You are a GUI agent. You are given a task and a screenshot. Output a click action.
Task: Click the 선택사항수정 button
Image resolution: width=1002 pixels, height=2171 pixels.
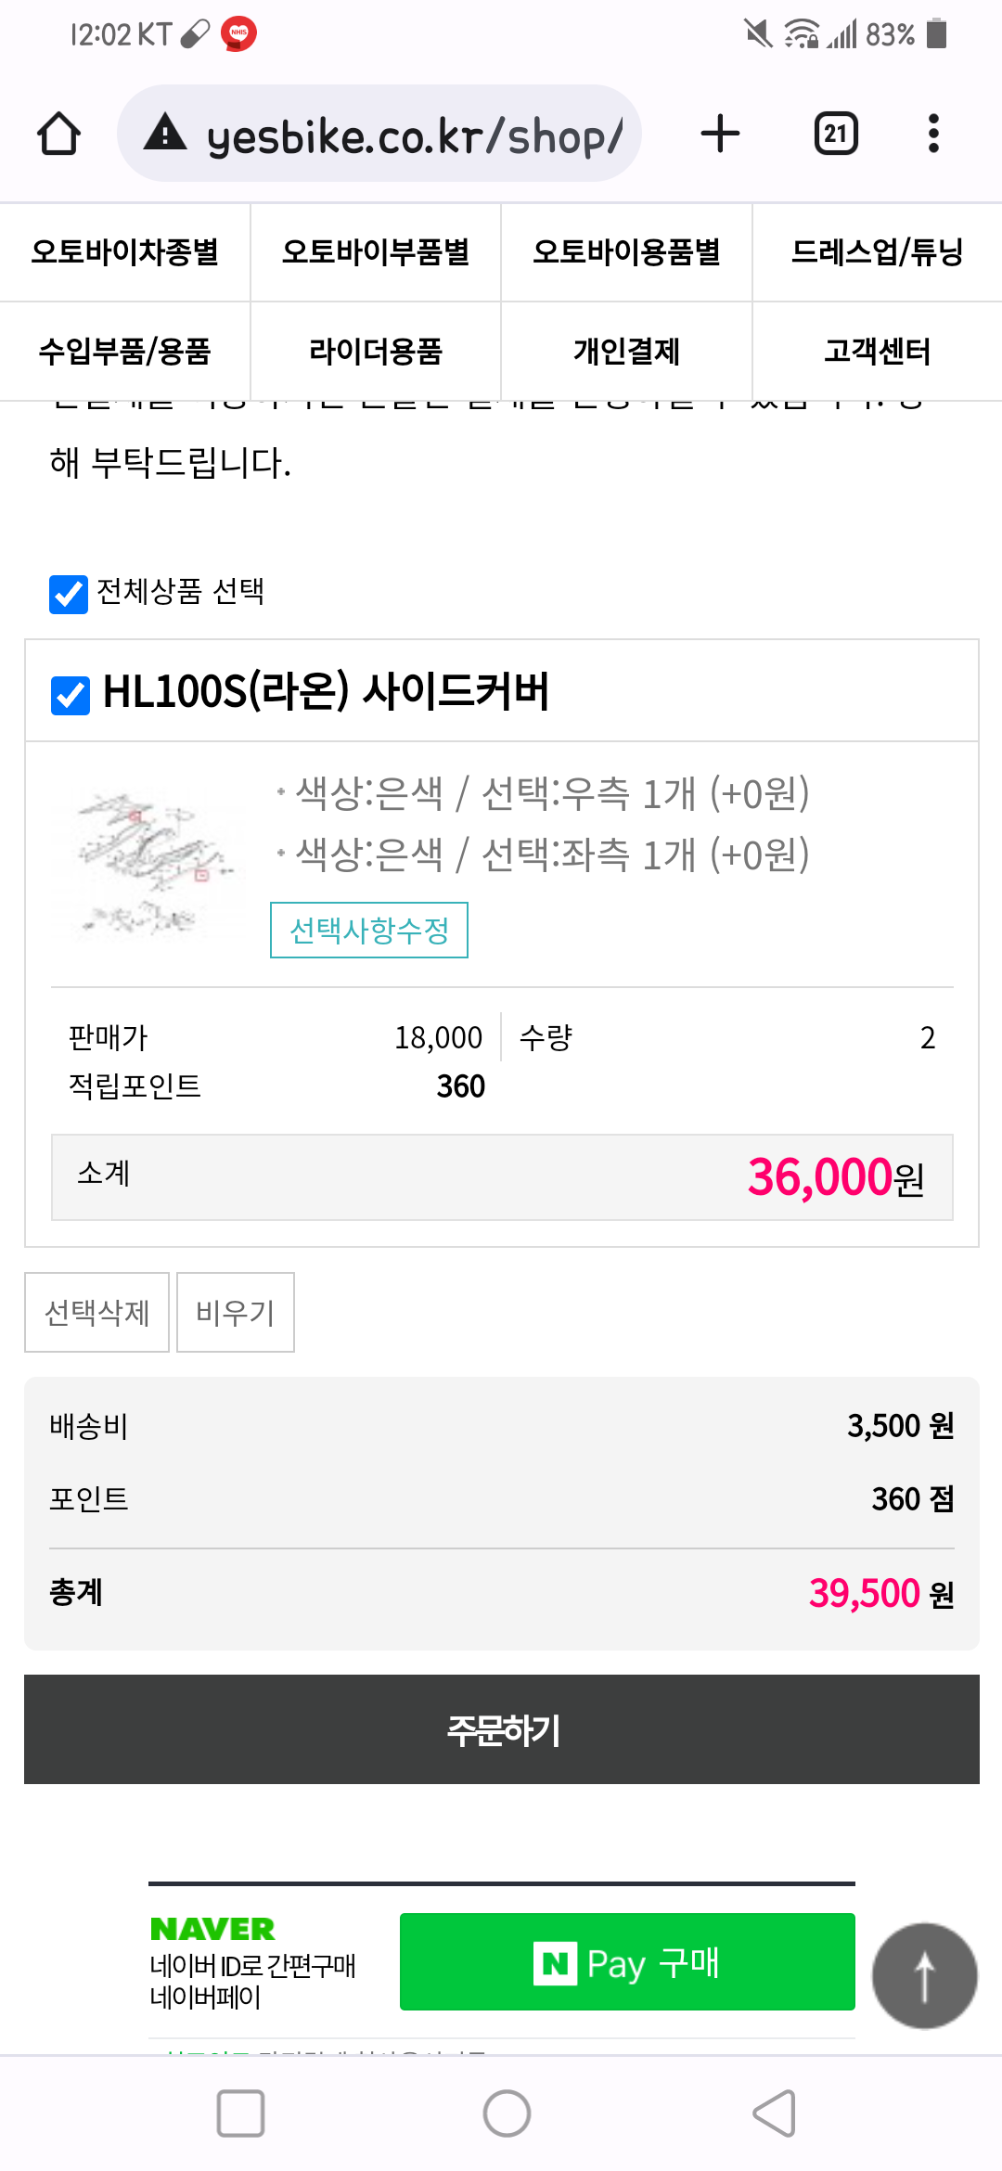click(369, 930)
